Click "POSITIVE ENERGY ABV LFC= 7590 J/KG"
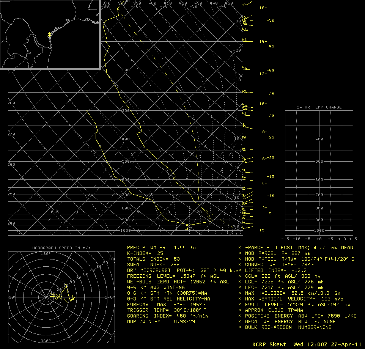Image resolution: width=365 pixels, height=349 pixels. point(301,316)
